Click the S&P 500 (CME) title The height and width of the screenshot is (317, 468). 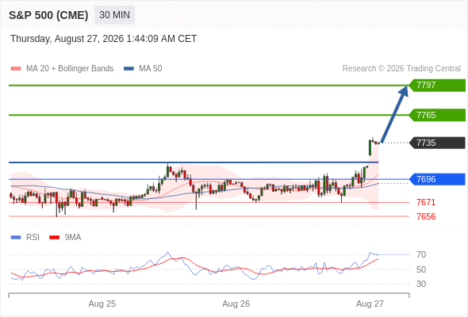pos(48,15)
